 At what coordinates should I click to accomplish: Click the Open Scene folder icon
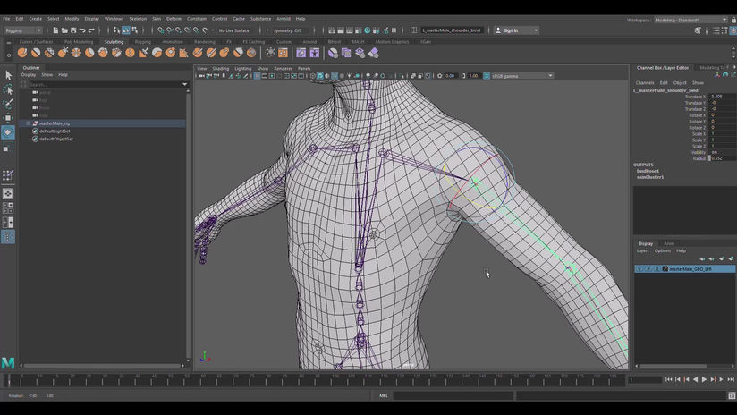click(63, 30)
